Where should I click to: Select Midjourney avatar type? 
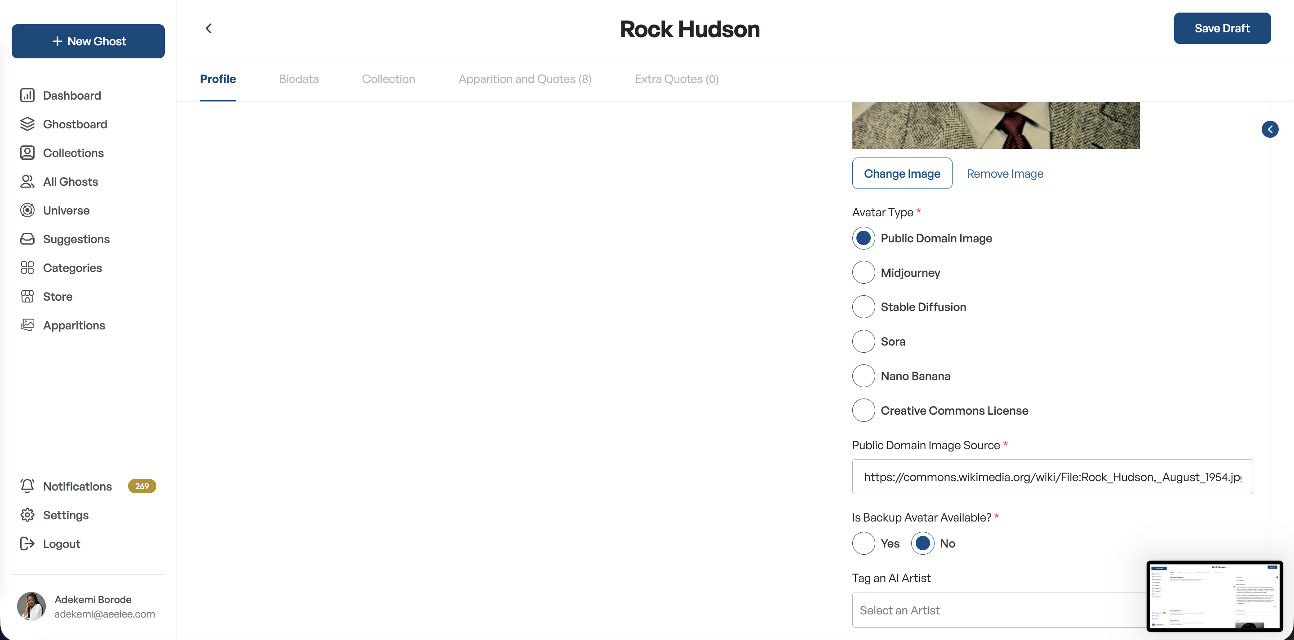pos(863,272)
